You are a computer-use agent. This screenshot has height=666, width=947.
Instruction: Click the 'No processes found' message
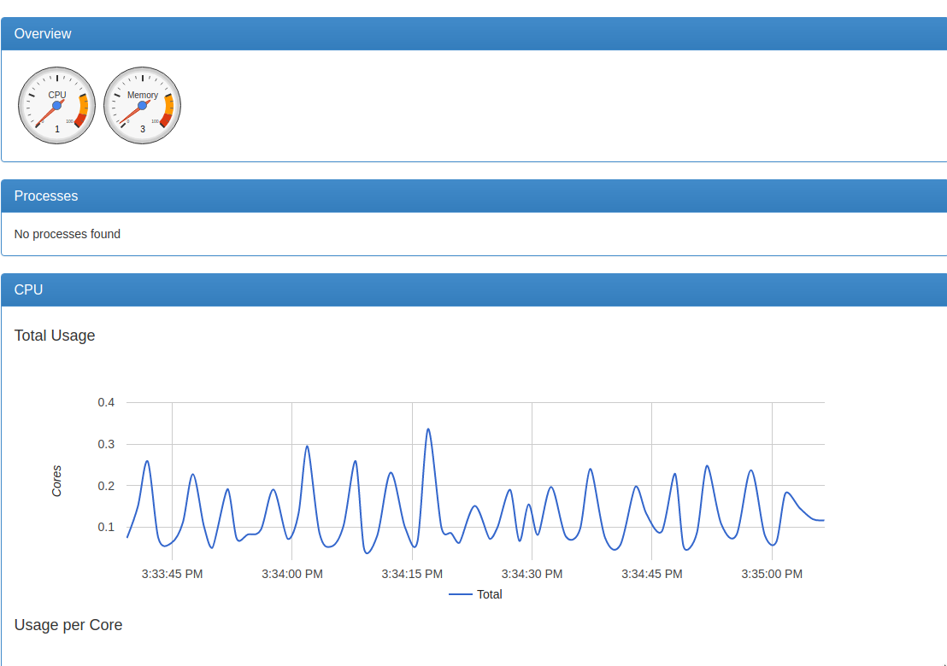coord(67,233)
